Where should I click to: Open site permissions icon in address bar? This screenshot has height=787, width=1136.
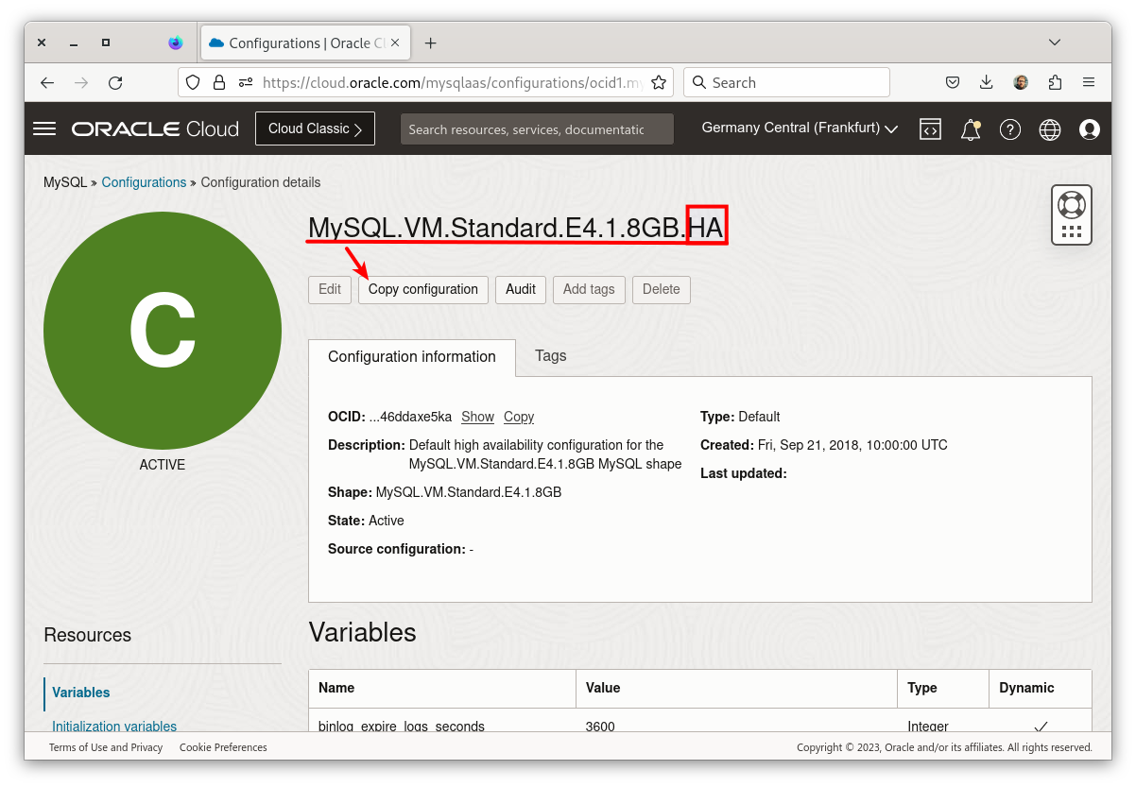(x=246, y=82)
